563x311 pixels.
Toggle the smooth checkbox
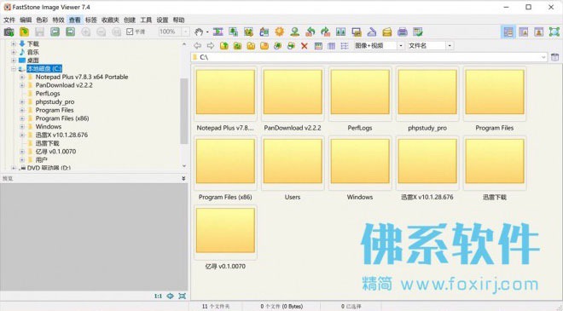click(x=130, y=32)
